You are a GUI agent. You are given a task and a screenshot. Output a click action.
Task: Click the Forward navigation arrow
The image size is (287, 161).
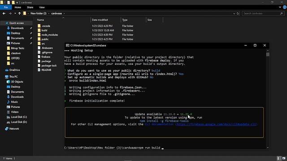[10, 13]
